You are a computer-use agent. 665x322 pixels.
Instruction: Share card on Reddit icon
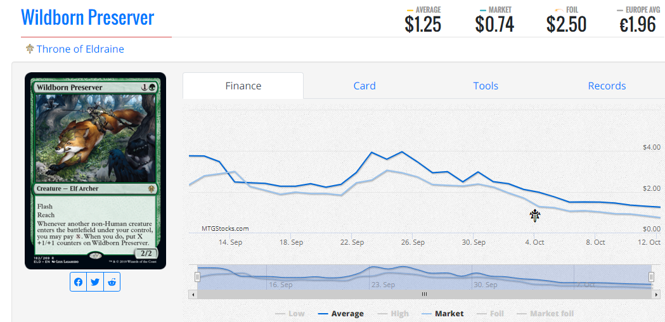(112, 283)
